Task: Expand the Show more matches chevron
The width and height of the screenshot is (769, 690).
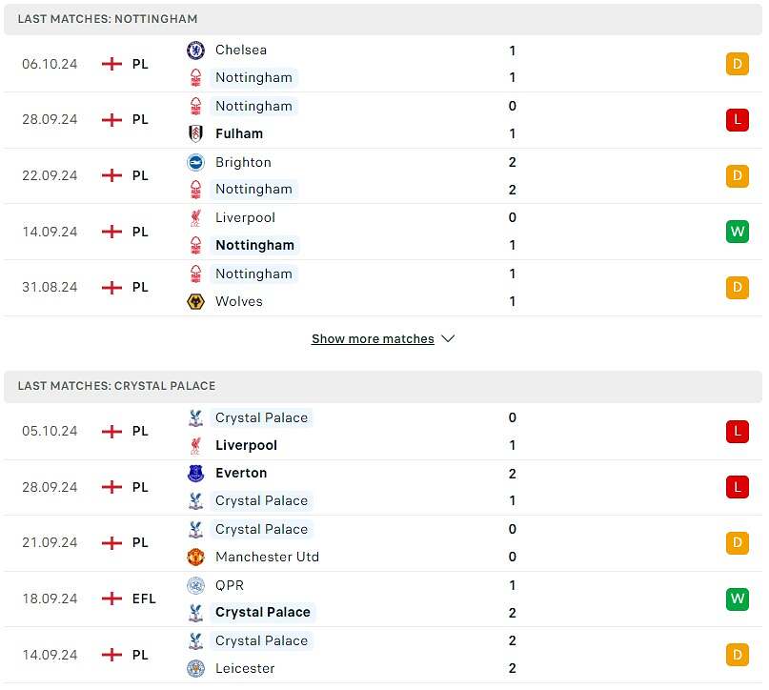Action: click(448, 339)
